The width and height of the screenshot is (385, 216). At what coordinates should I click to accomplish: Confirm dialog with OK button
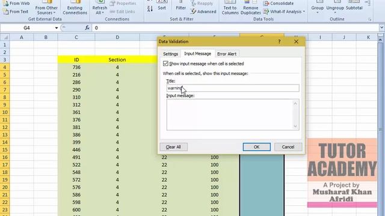pos(257,147)
